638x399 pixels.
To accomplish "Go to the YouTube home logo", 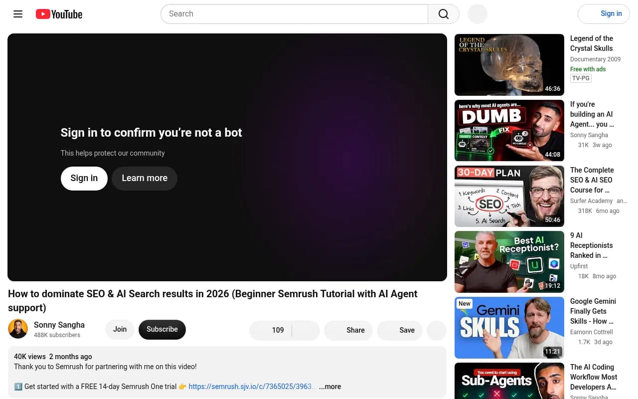I will point(59,14).
